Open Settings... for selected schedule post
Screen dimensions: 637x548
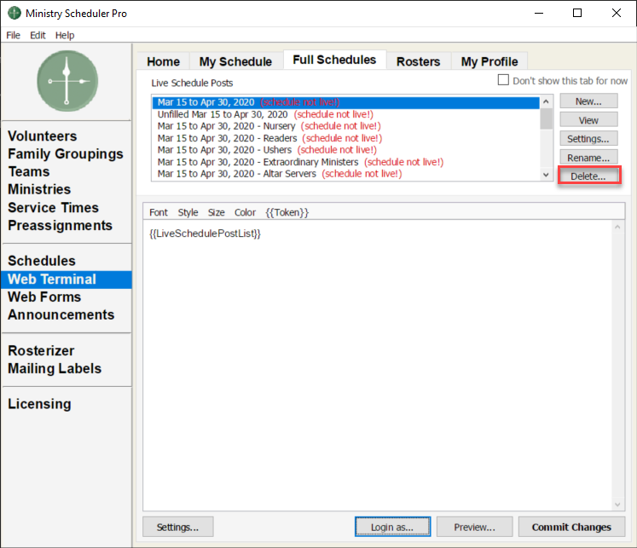point(588,139)
